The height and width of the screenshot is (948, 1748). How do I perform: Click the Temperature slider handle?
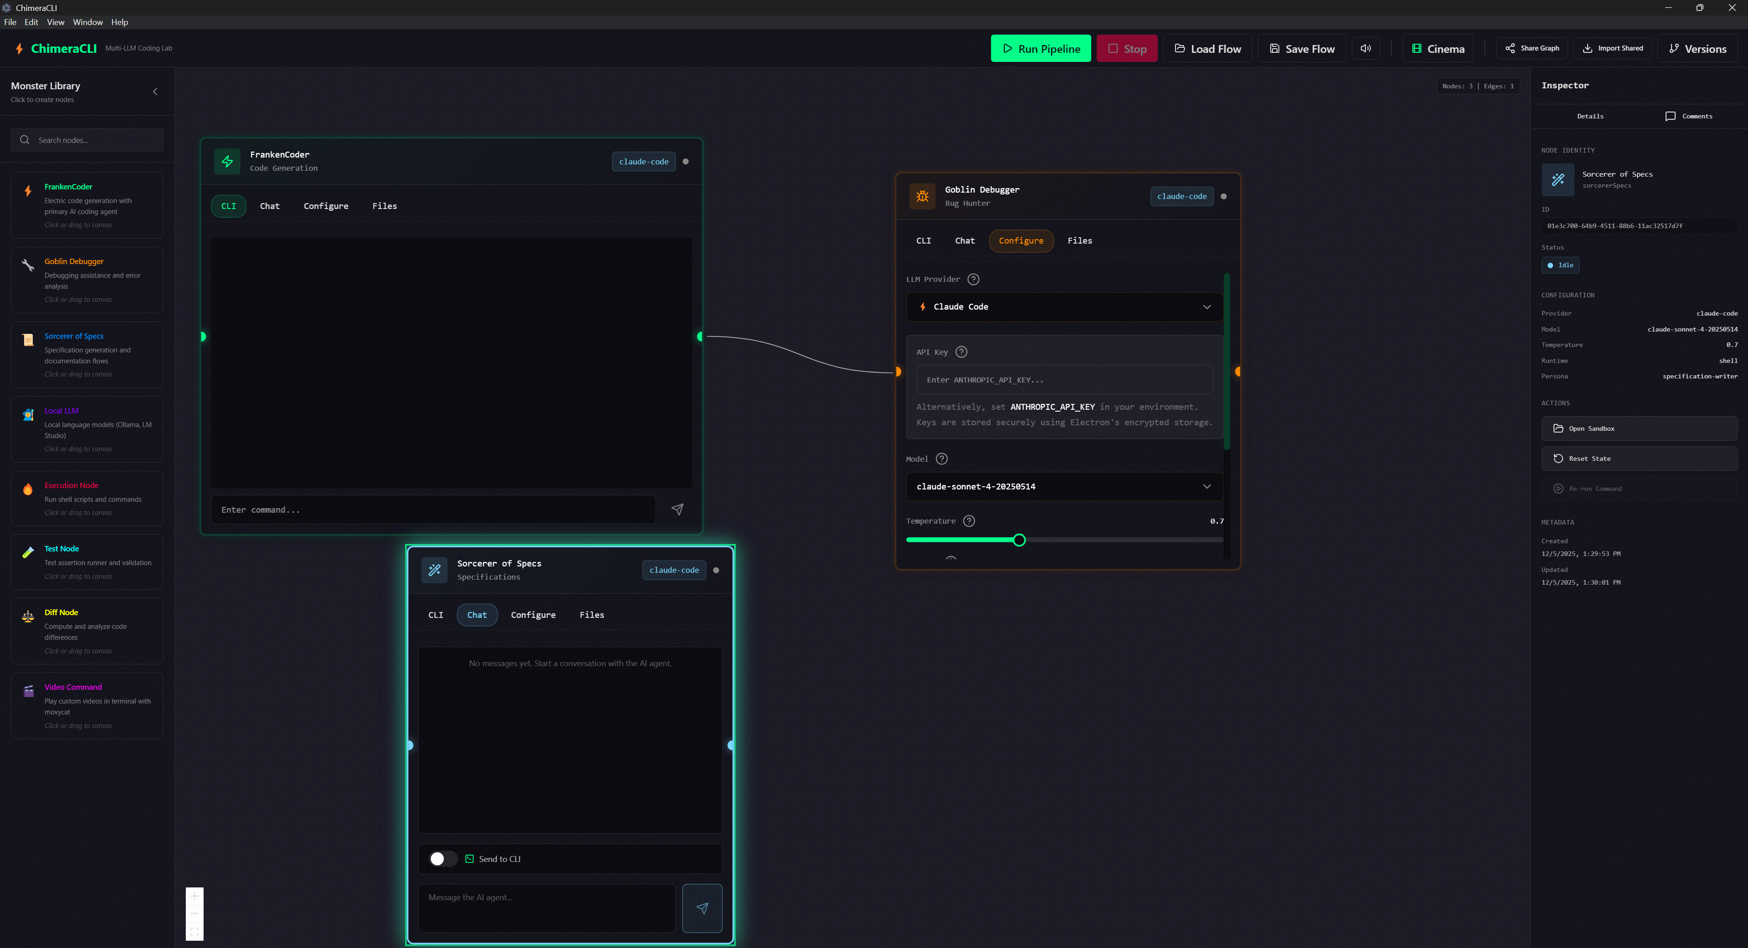(x=1018, y=540)
